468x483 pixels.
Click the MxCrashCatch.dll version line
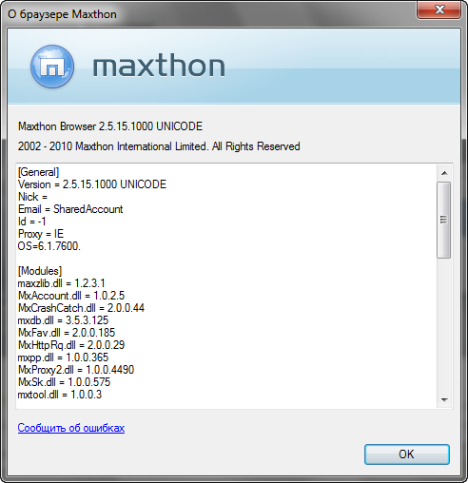[81, 308]
